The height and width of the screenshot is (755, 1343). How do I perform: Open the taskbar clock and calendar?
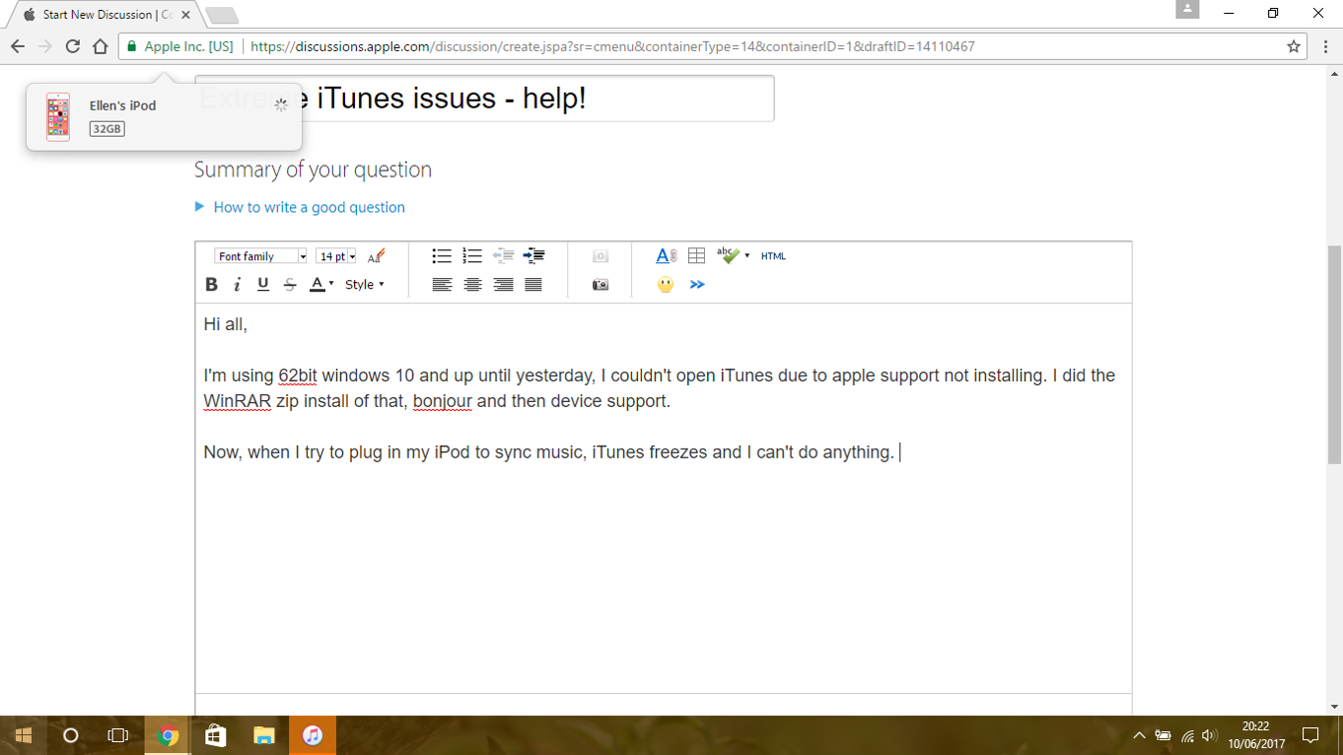click(1256, 735)
